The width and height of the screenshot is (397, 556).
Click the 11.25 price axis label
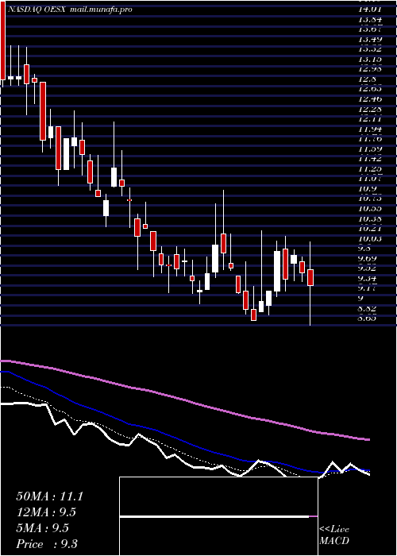(371, 168)
